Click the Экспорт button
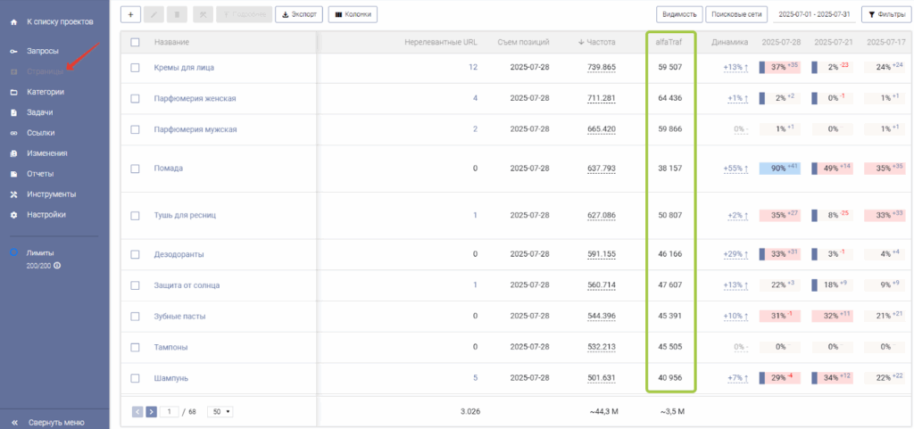This screenshot has width=914, height=429. 299,14
